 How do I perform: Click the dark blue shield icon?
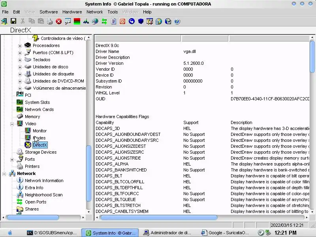click(141, 21)
